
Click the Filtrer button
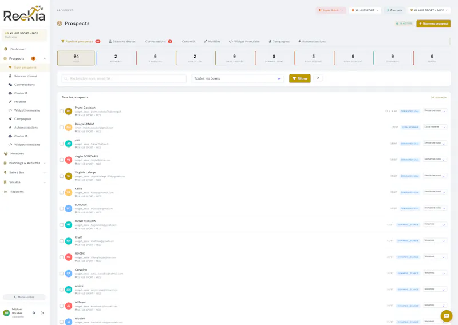pos(299,78)
